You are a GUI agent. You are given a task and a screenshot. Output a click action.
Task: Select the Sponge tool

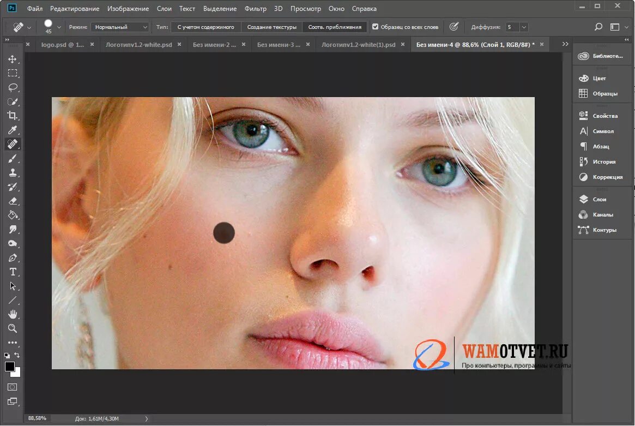pos(13,244)
